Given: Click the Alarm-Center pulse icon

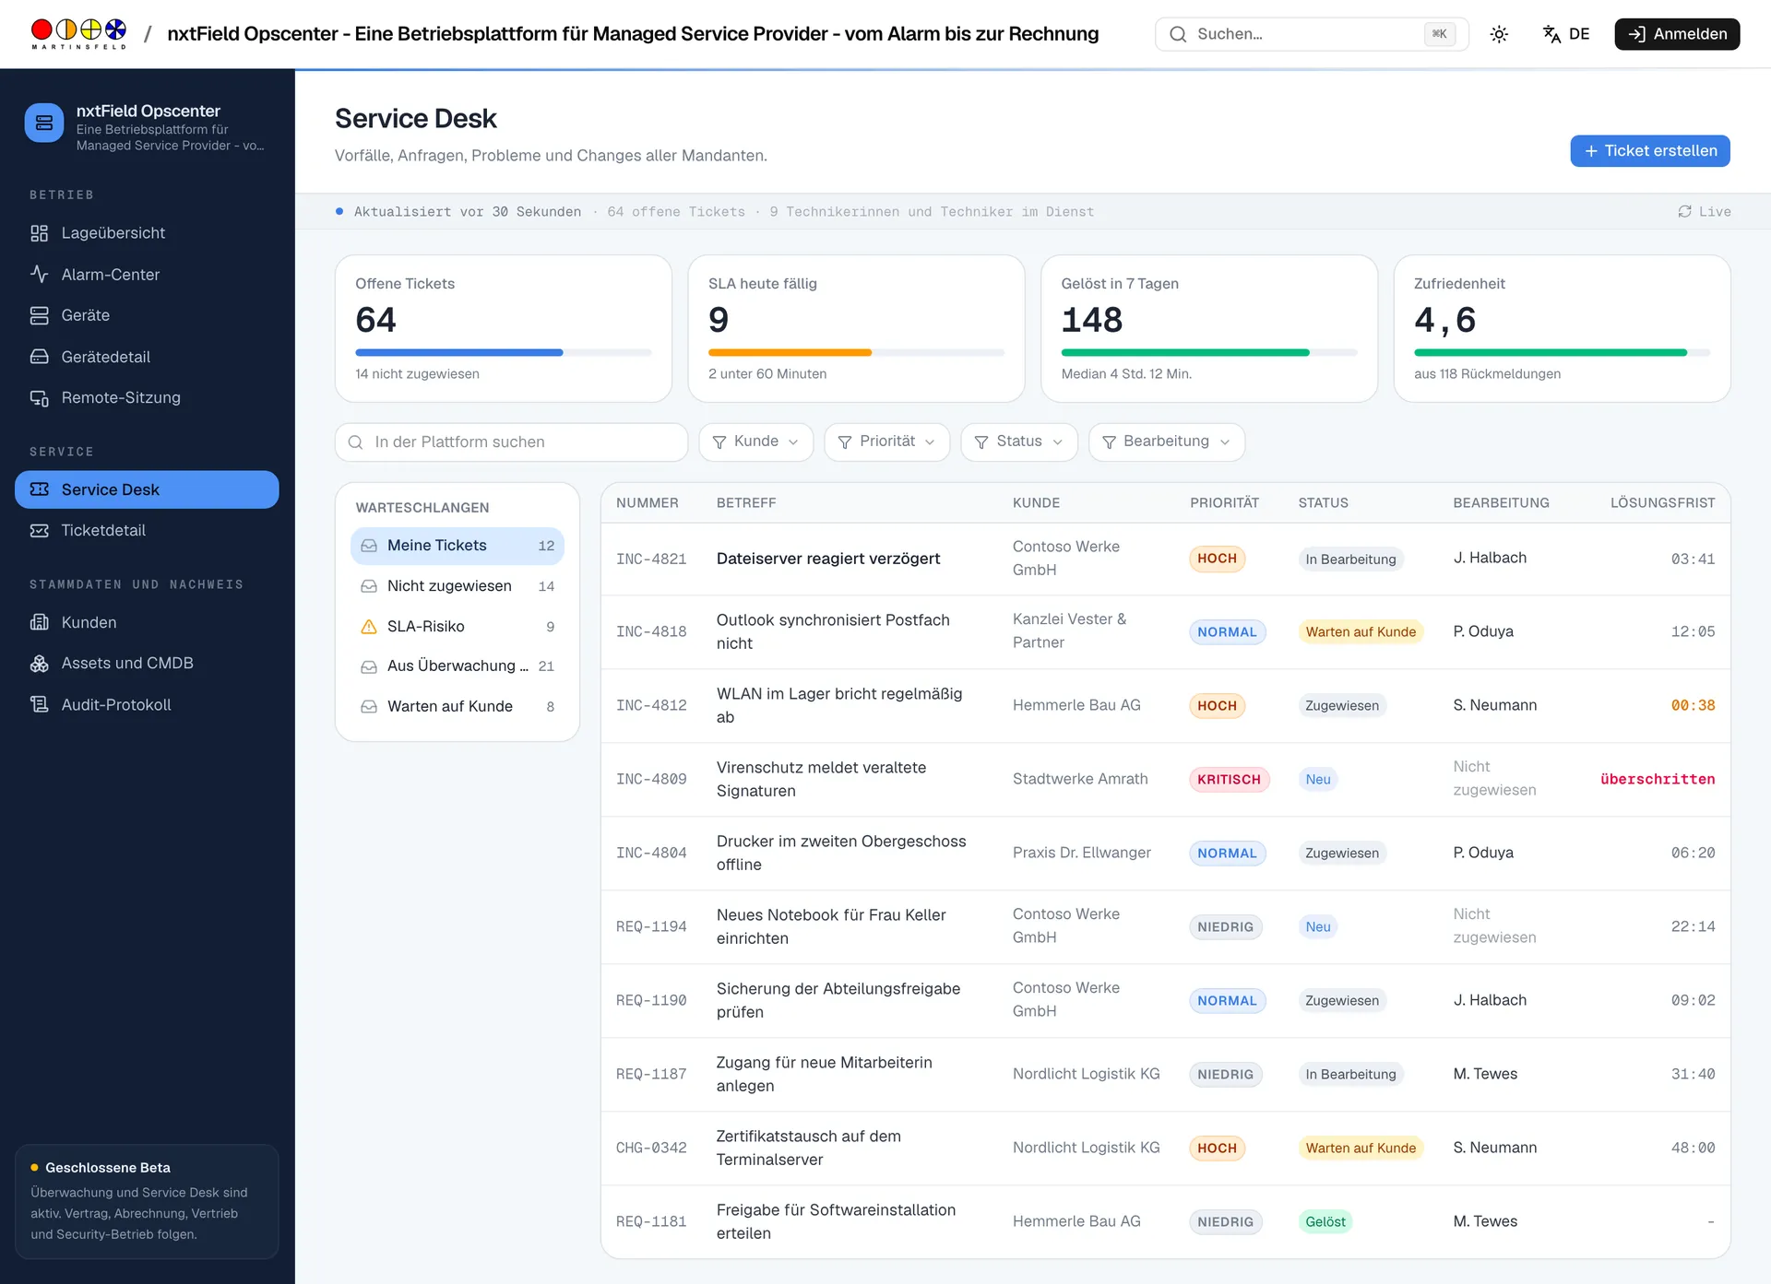Looking at the screenshot, I should pyautogui.click(x=39, y=275).
